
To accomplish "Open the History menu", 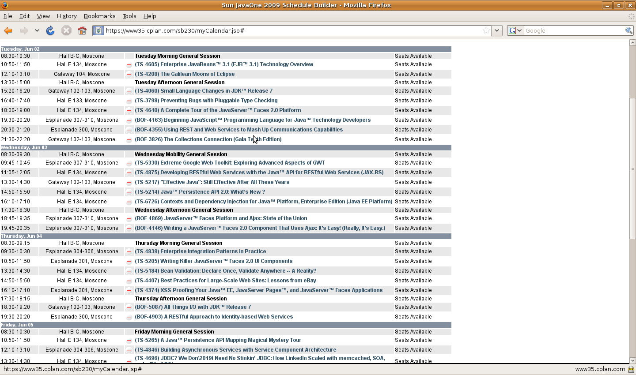I will coord(67,16).
